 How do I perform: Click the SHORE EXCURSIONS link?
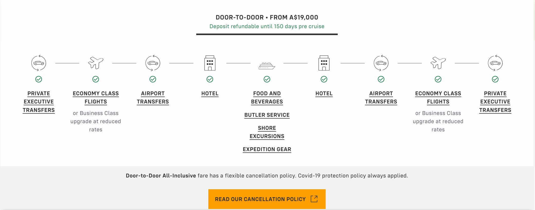pos(267,132)
